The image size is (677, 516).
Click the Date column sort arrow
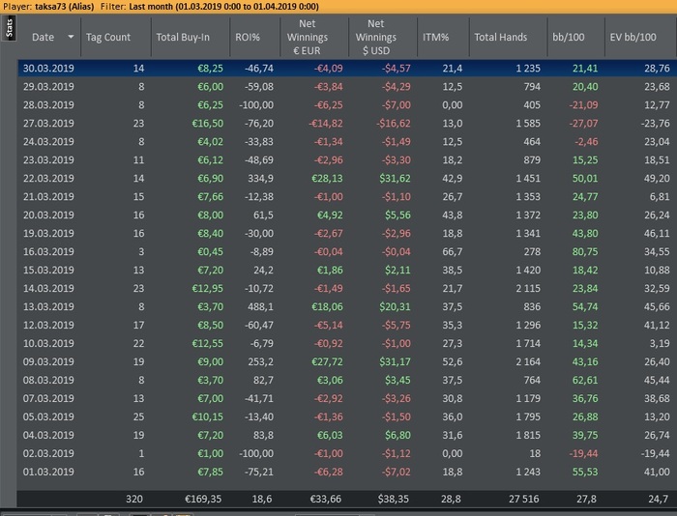click(71, 37)
